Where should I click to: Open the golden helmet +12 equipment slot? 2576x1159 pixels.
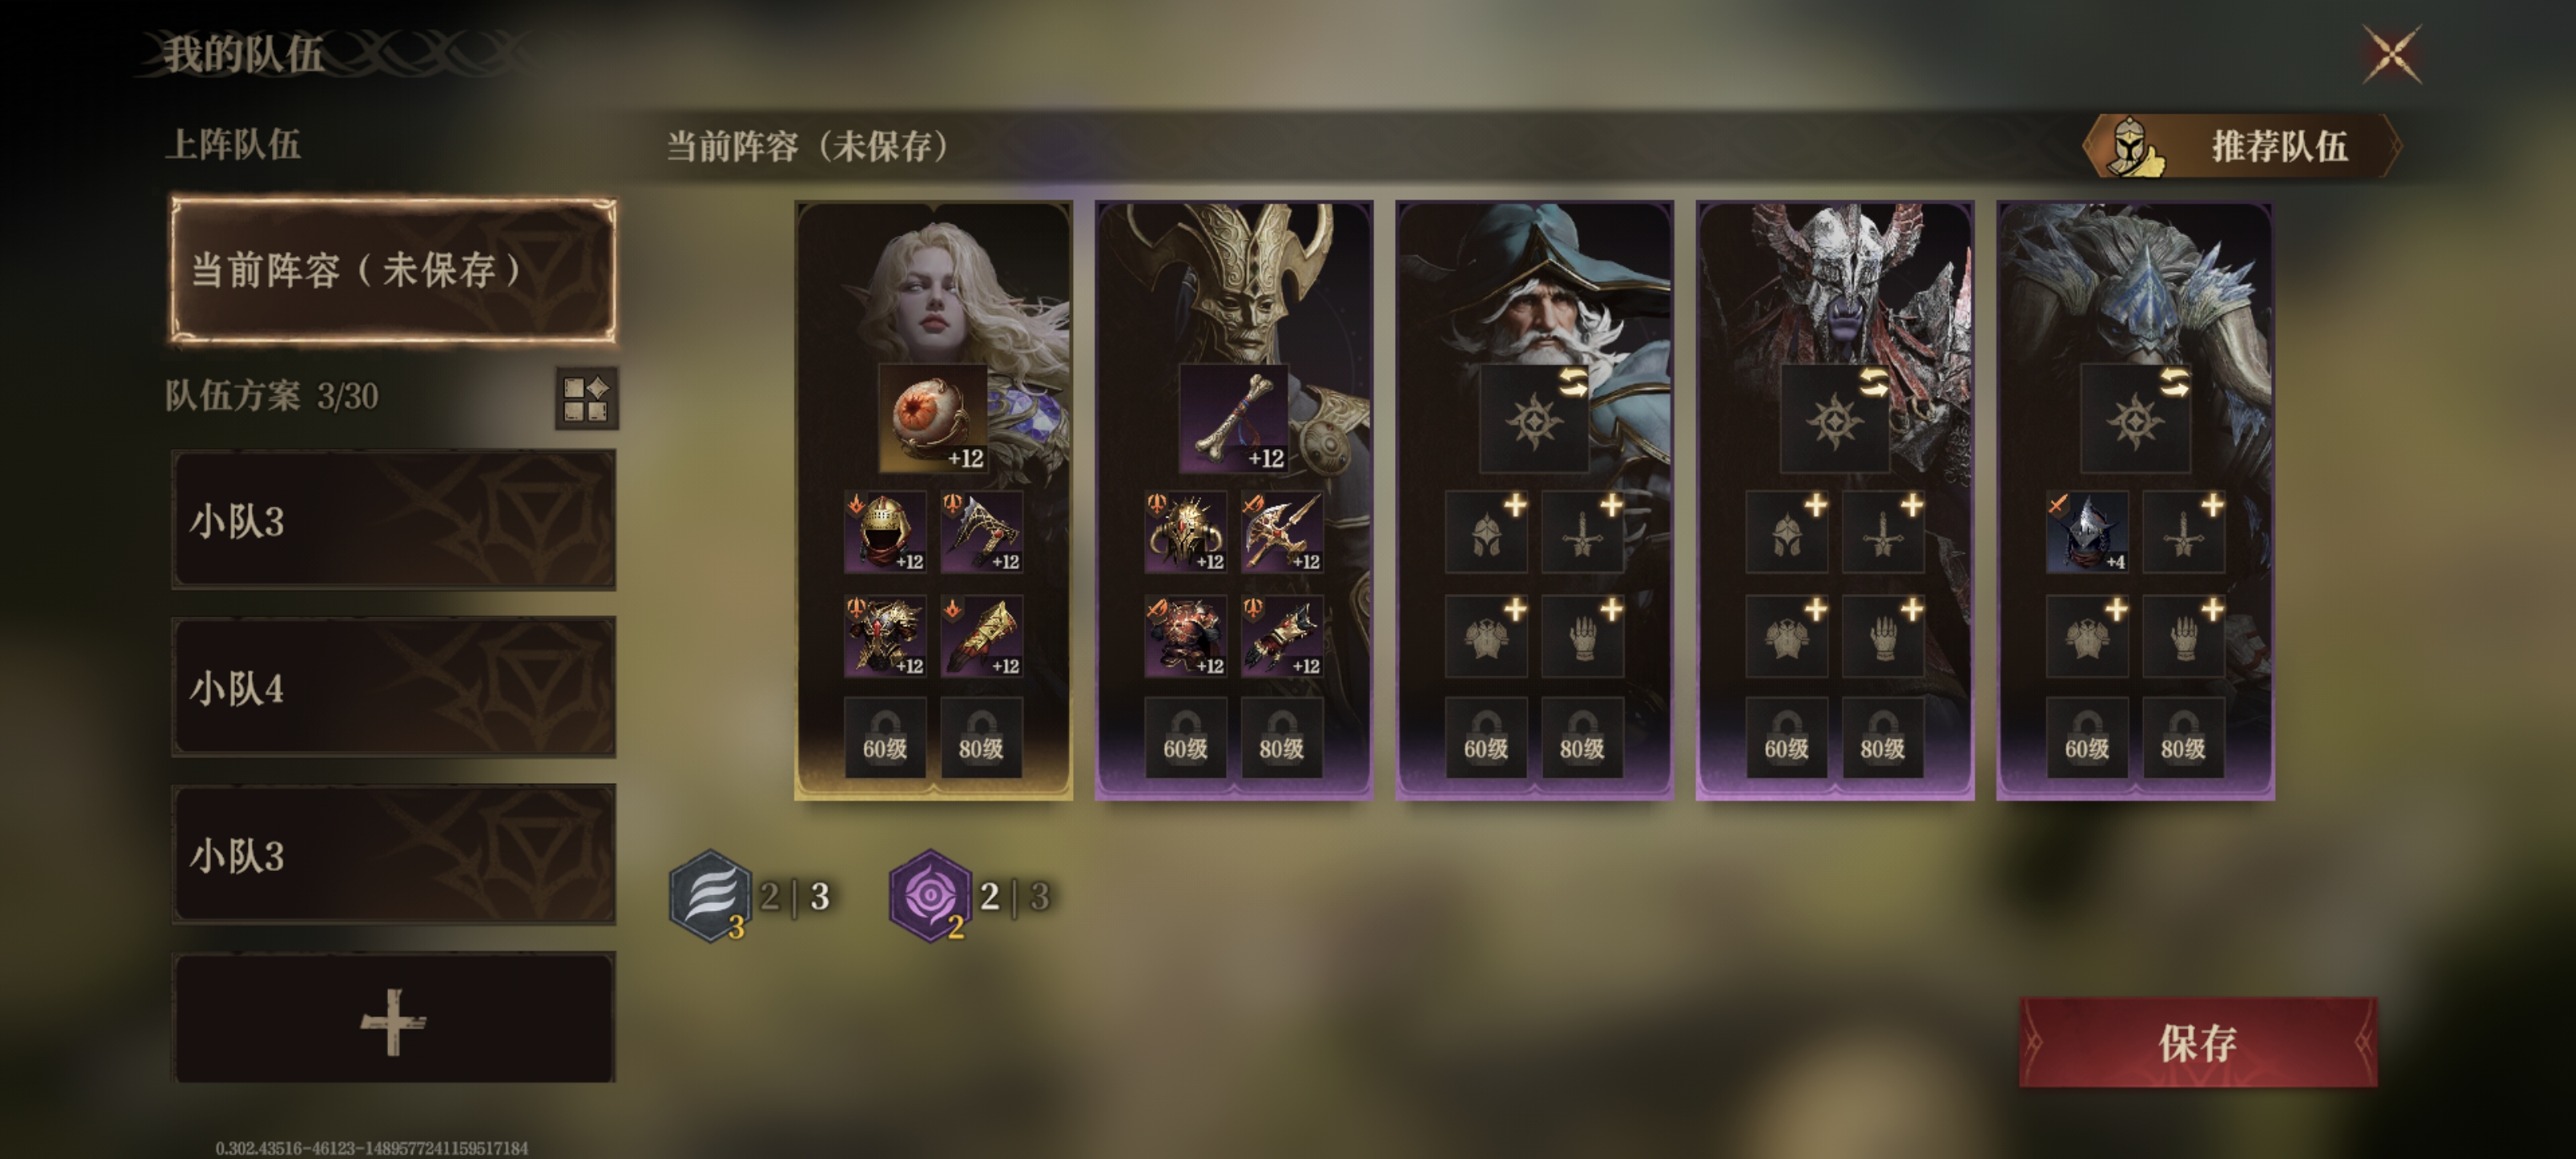pyautogui.click(x=885, y=532)
